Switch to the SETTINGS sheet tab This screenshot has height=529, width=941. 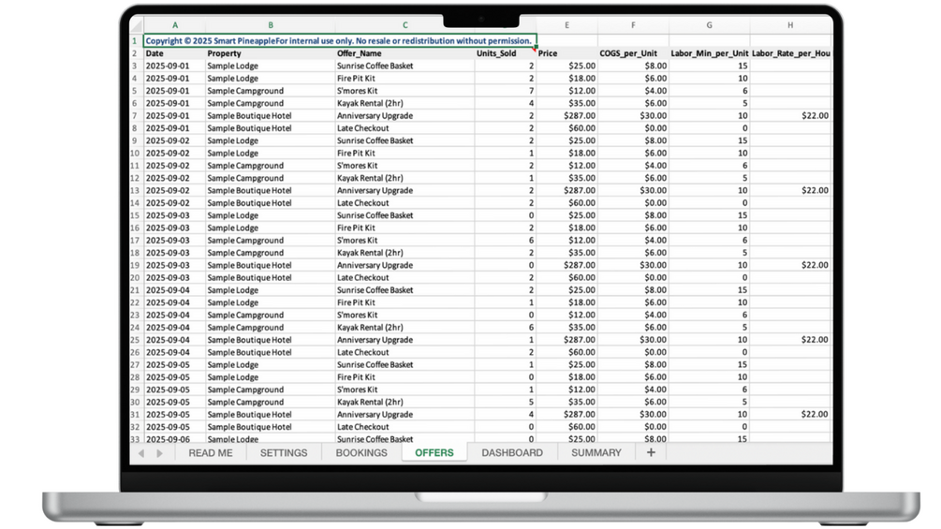pyautogui.click(x=284, y=453)
